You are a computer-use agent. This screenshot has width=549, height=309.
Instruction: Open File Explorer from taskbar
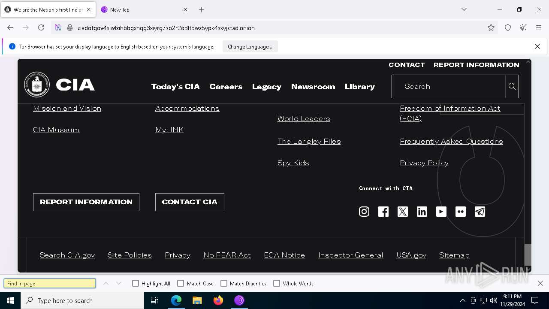(x=197, y=300)
